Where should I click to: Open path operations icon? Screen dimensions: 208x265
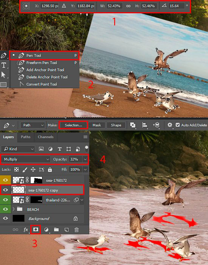pyautogui.click(x=133, y=125)
